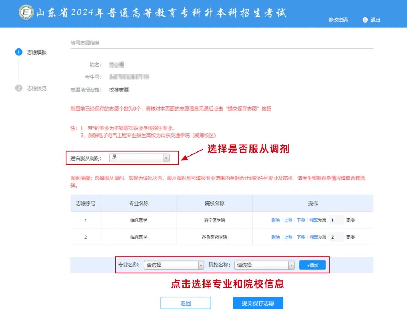Screen dimensions: 407x318
Task: Focus the order number field for 齐鲁医药学院
Action: (x=335, y=237)
